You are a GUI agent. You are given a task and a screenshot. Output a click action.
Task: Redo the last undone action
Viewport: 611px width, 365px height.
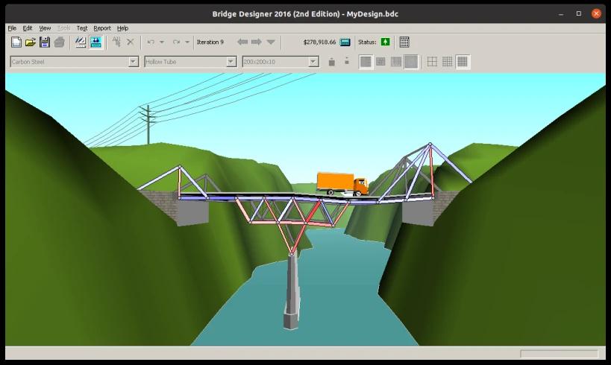(x=177, y=42)
